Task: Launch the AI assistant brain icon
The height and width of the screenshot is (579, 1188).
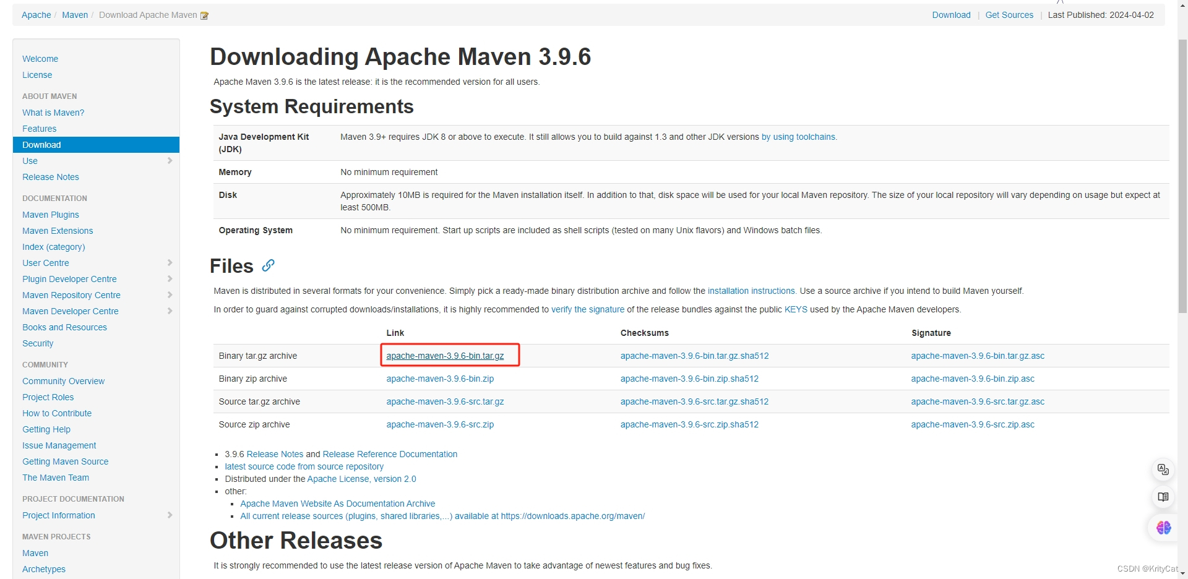Action: [x=1163, y=528]
